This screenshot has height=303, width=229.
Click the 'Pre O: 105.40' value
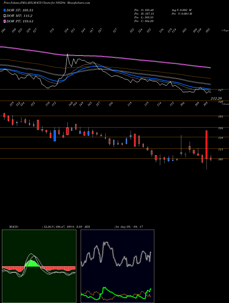tap(144, 10)
